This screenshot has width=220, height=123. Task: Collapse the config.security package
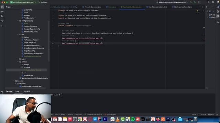point(18,21)
